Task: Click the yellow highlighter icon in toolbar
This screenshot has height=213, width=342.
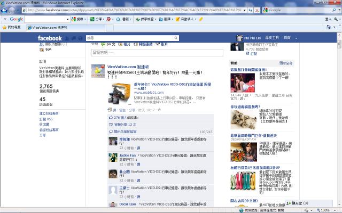Action: (x=201, y=19)
